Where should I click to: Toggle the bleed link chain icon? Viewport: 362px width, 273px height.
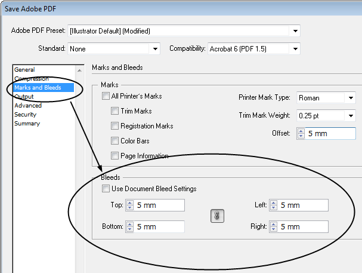click(x=217, y=216)
